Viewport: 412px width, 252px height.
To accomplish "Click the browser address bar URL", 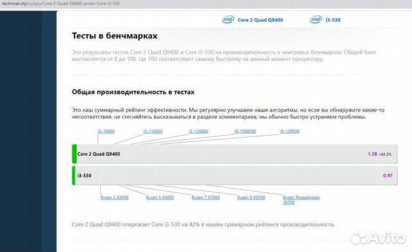I will tap(61, 3).
